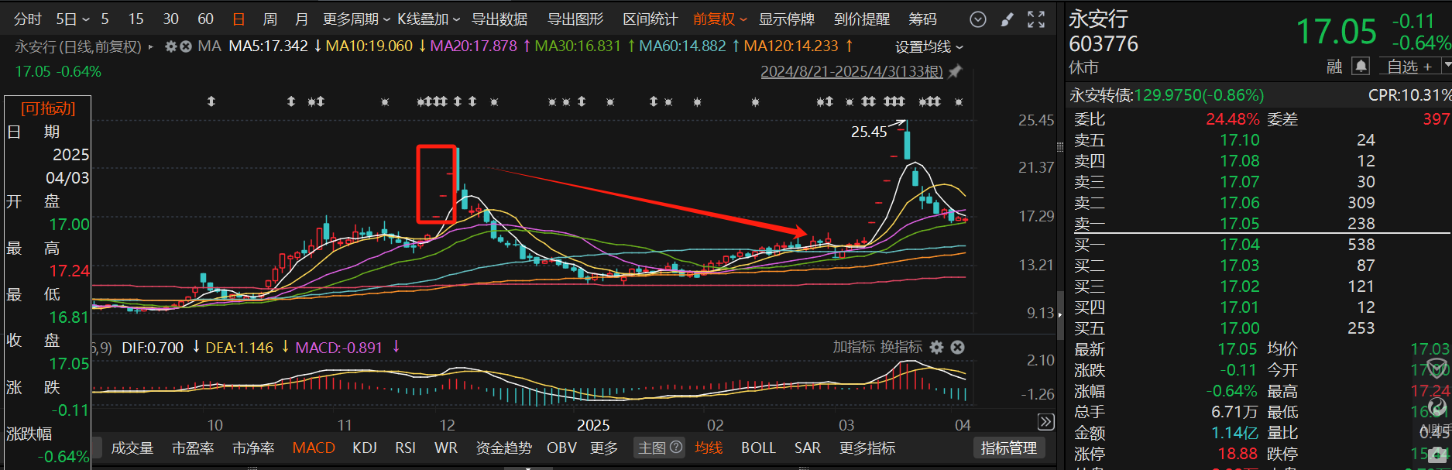This screenshot has width=1452, height=470.
Task: Click the 指标管理 button
Action: pos(1008,448)
